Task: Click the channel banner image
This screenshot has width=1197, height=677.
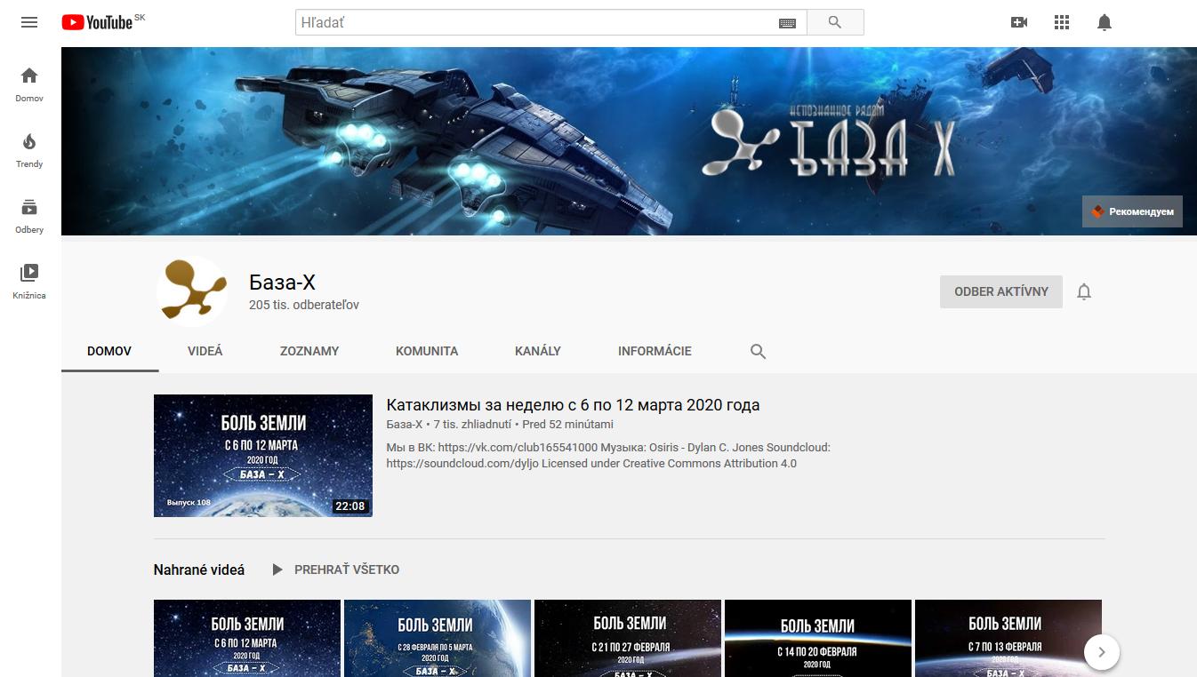Action: (x=629, y=141)
